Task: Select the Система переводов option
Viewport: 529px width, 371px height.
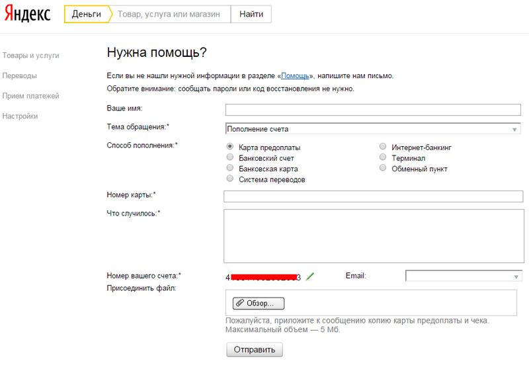Action: 229,179
